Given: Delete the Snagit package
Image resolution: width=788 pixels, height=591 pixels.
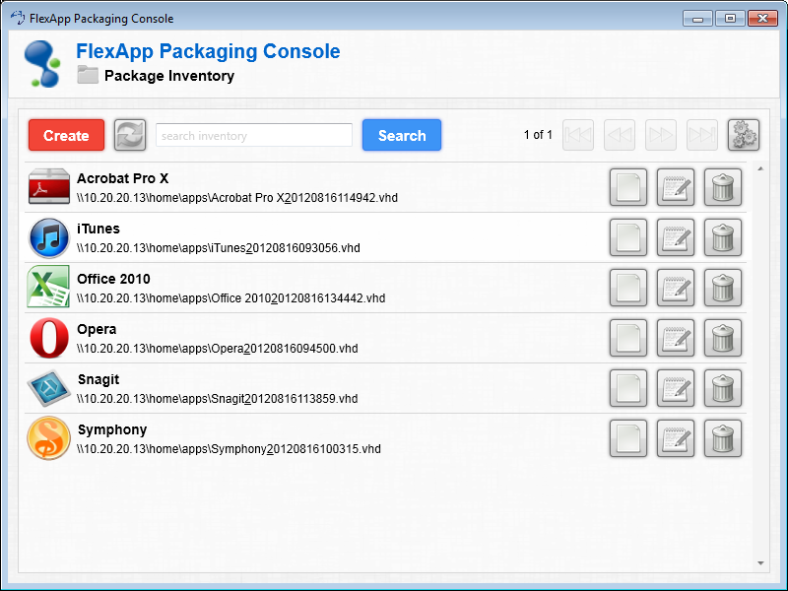Looking at the screenshot, I should pyautogui.click(x=723, y=388).
